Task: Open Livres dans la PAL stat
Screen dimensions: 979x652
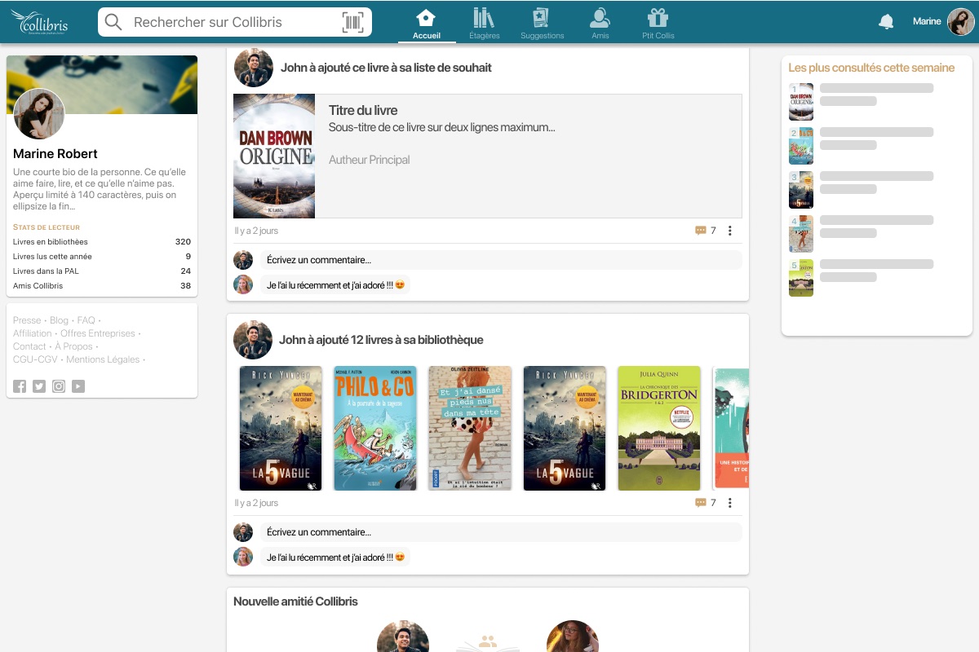Action: pyautogui.click(x=102, y=271)
